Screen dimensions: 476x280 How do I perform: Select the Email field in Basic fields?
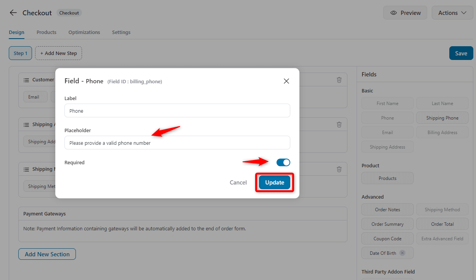[x=388, y=133]
